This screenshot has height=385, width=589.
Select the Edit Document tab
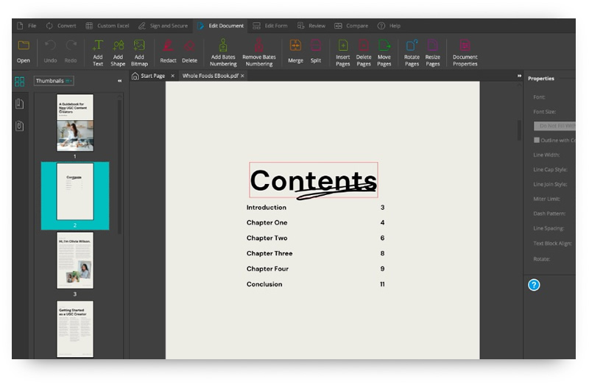pyautogui.click(x=220, y=26)
